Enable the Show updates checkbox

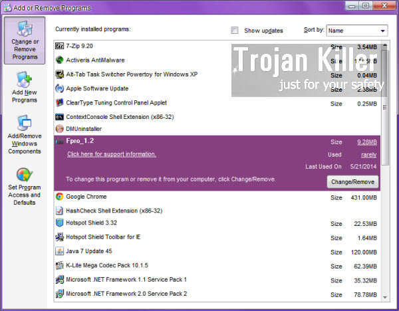coord(234,31)
